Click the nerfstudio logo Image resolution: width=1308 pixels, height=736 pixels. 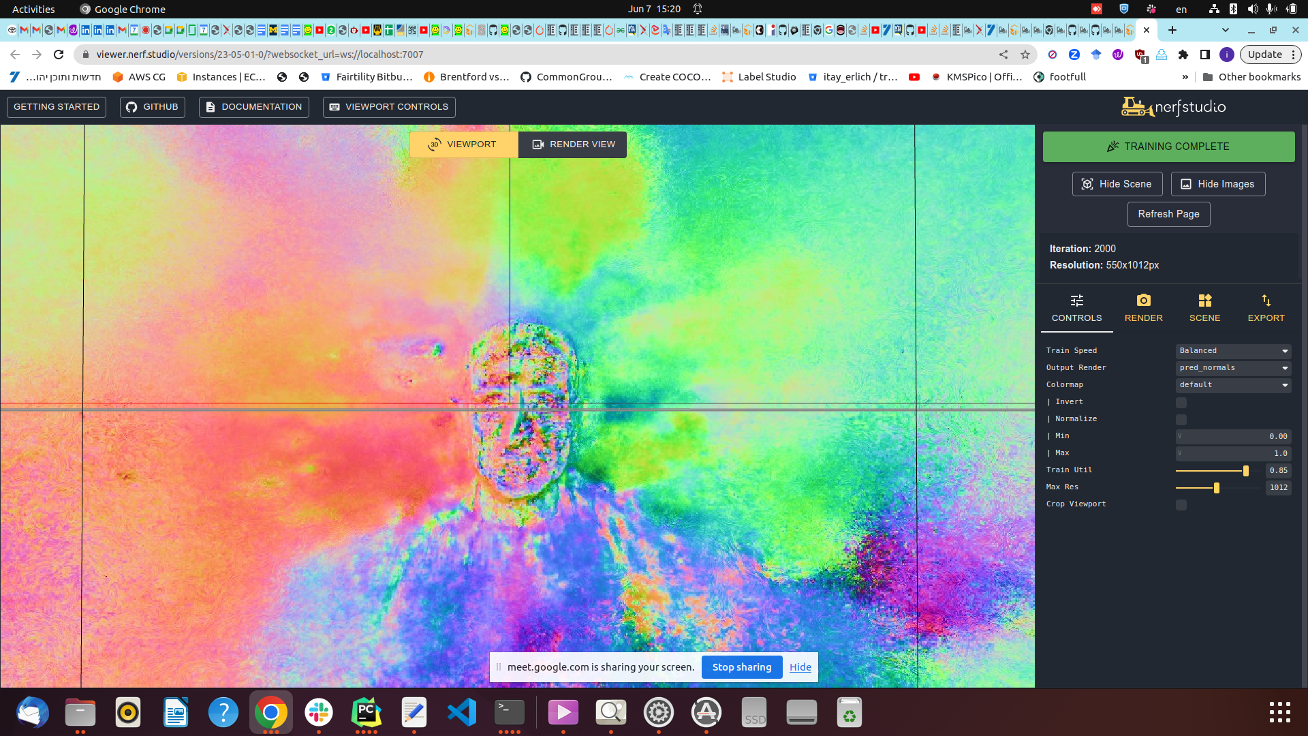tap(1173, 107)
